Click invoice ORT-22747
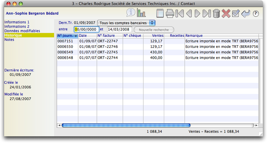The width and height of the screenshot is (267, 143). (x=108, y=41)
